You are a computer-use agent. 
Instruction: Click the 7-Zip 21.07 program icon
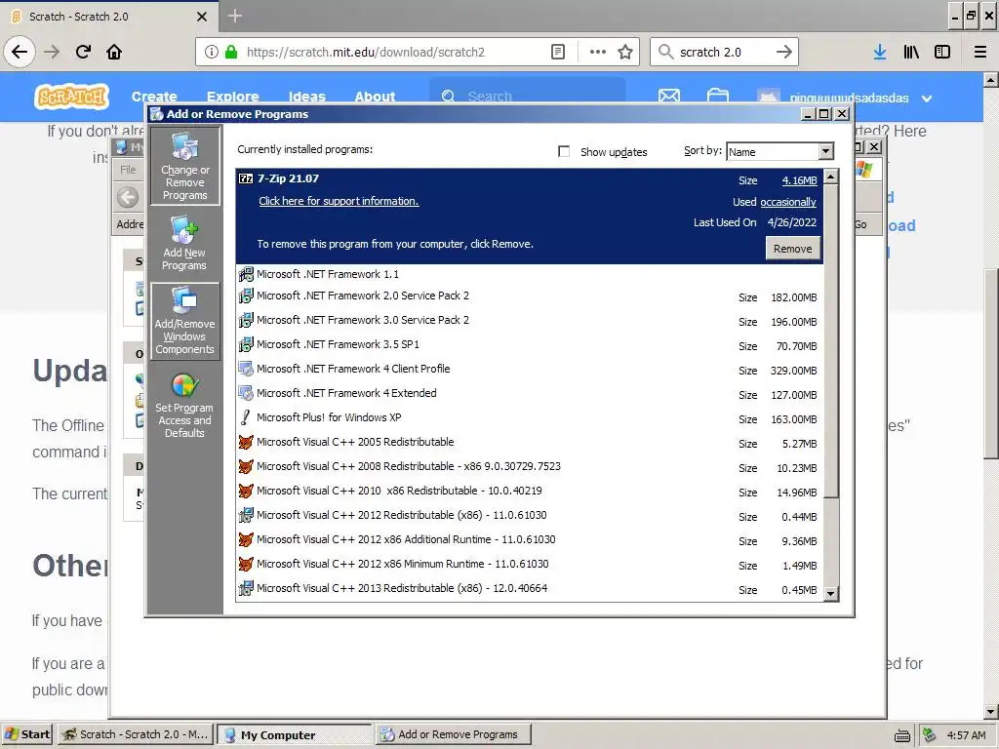coord(246,179)
